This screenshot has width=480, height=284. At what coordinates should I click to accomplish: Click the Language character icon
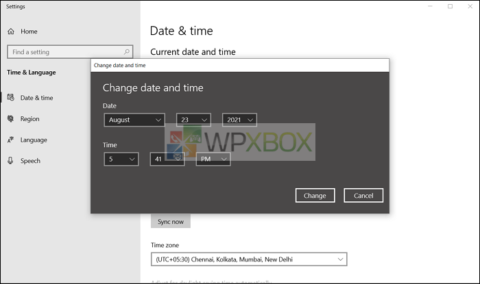11,140
